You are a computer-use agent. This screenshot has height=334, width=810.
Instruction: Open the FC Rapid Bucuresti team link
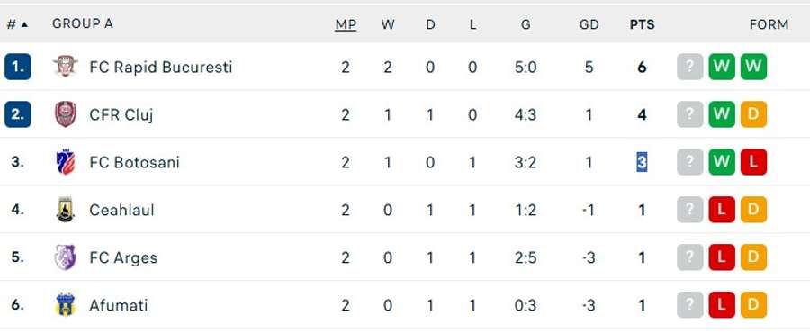pyautogui.click(x=161, y=68)
